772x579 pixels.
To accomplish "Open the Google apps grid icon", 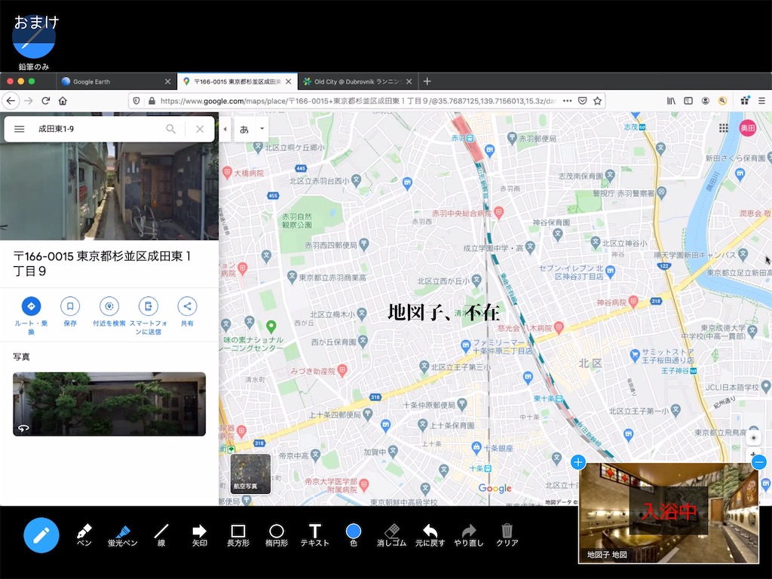I will tap(723, 128).
